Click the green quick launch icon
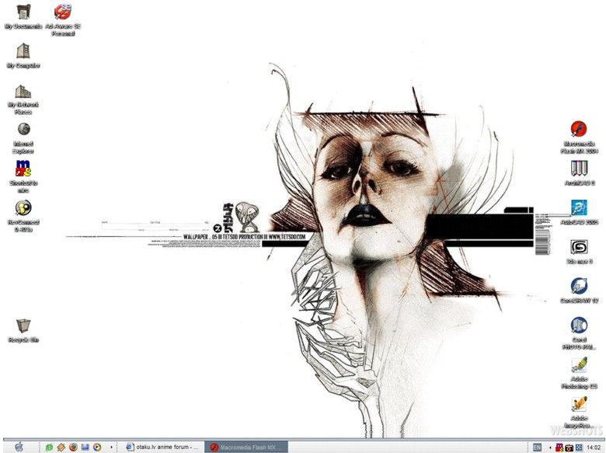Image resolution: width=606 pixels, height=453 pixels. point(49,448)
